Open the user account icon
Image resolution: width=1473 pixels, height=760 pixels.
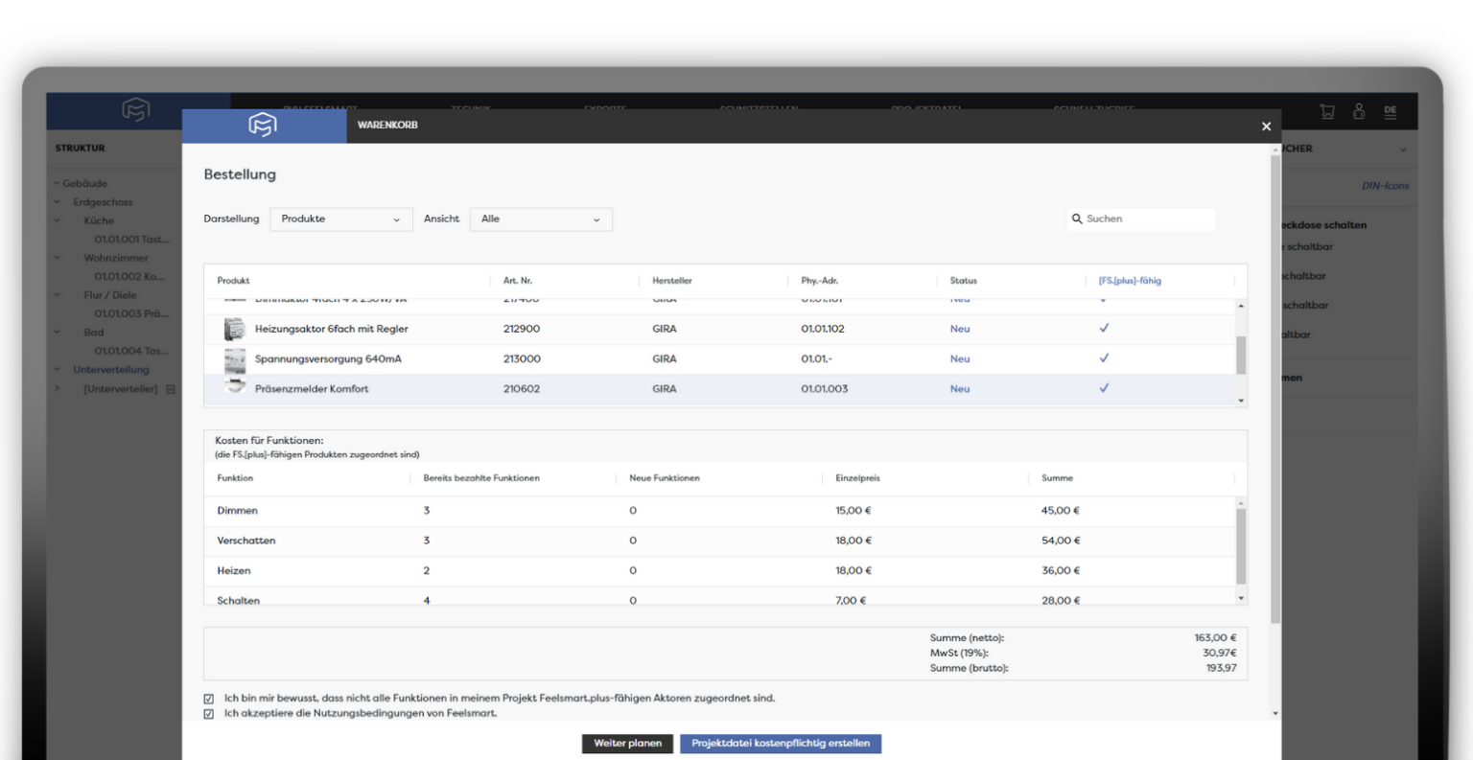[x=1359, y=111]
